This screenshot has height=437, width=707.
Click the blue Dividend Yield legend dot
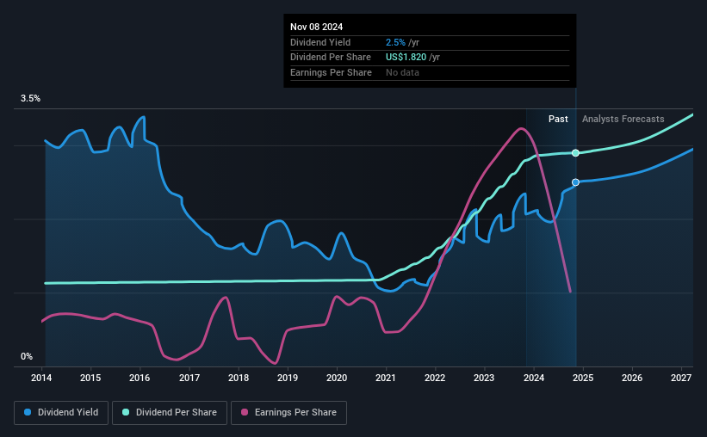[x=28, y=412]
